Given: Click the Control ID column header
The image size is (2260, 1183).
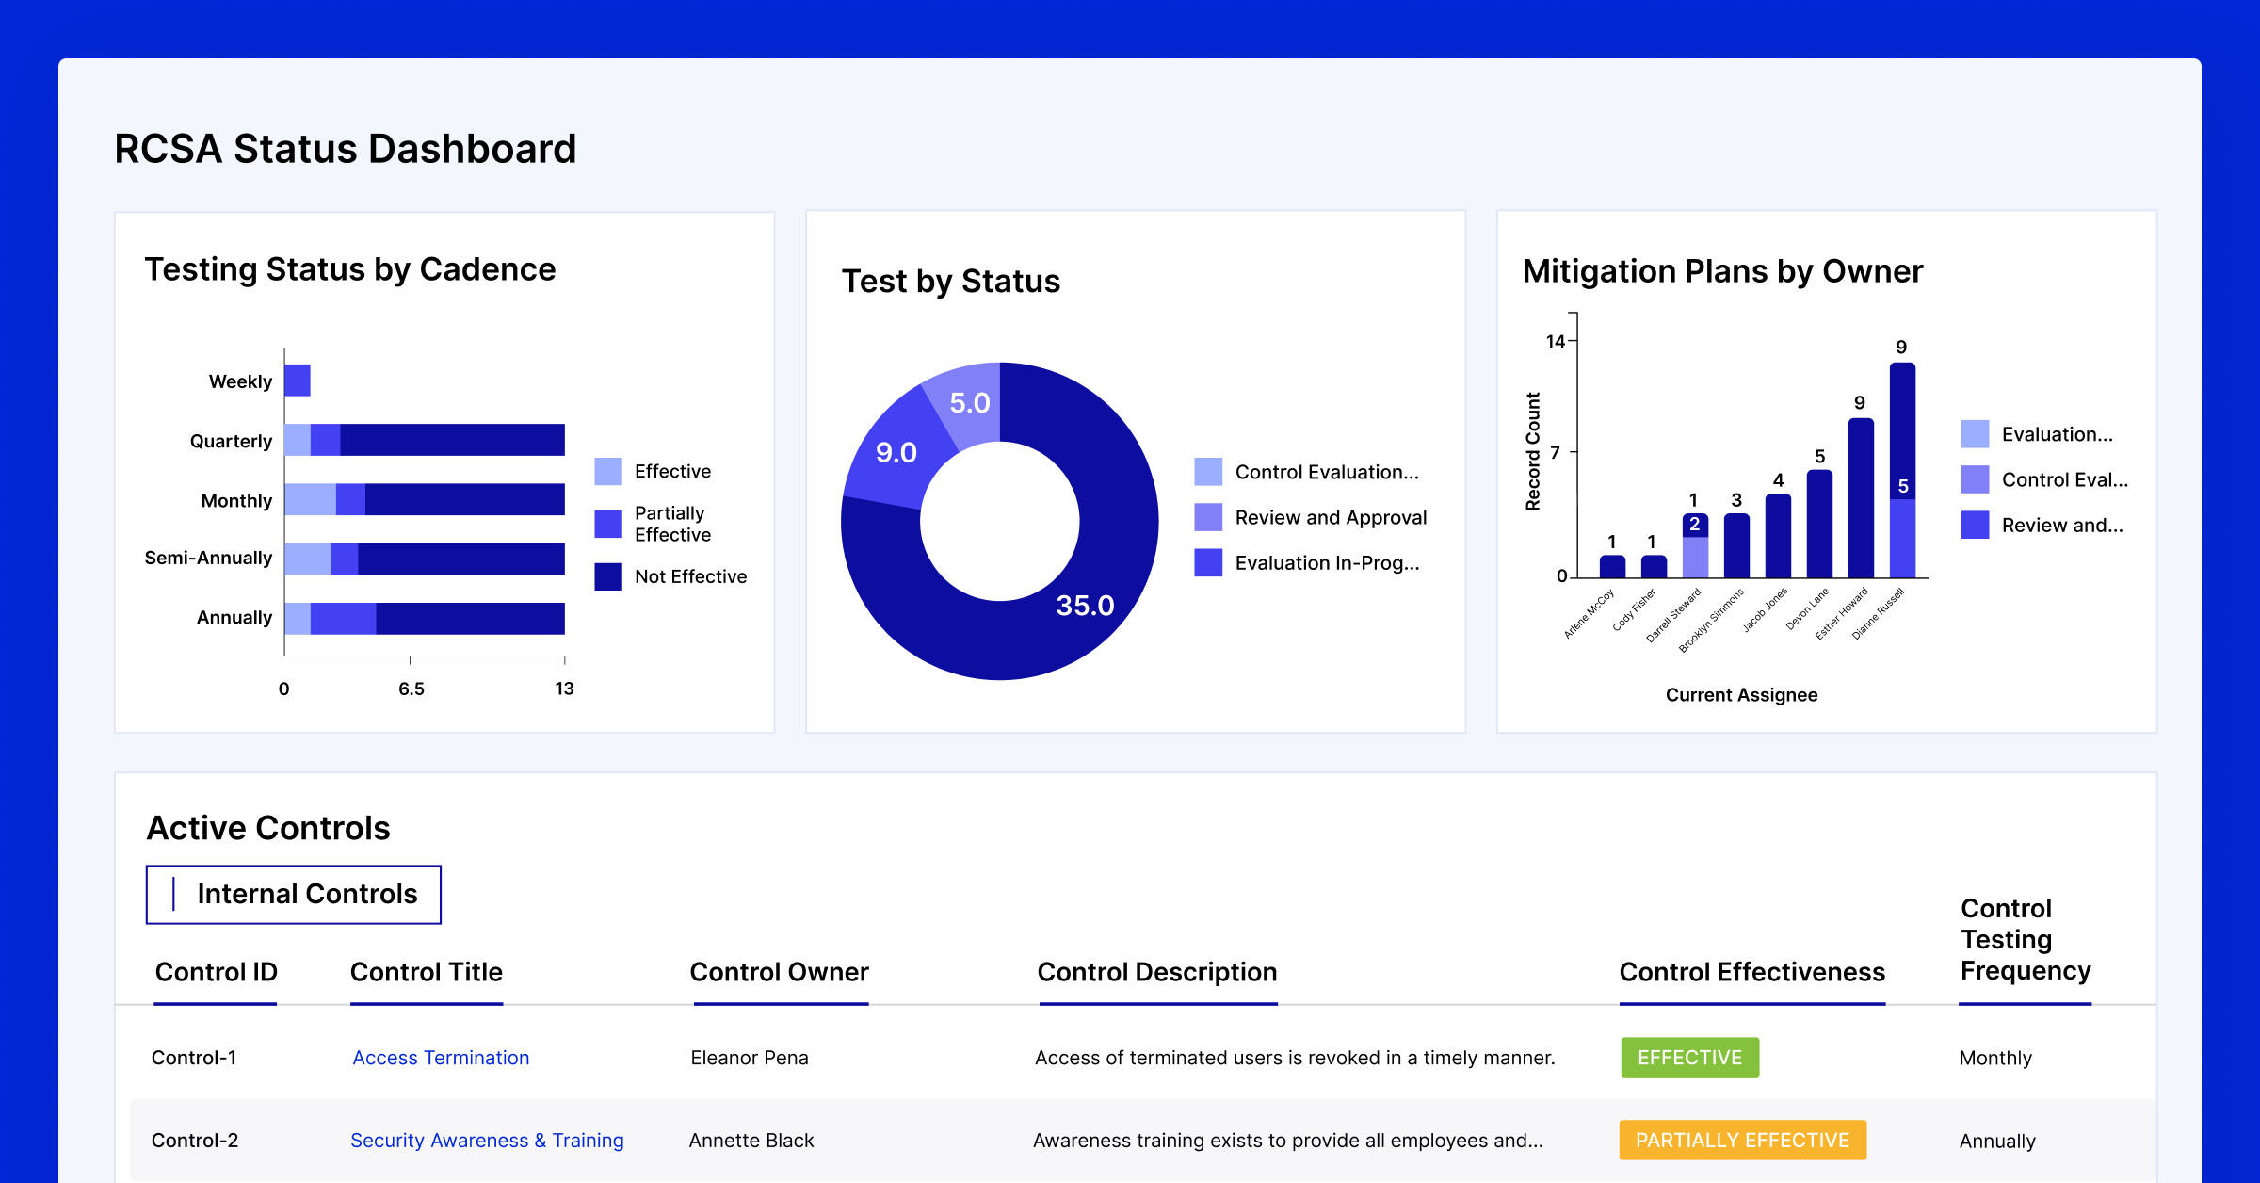Looking at the screenshot, I should [x=215, y=971].
